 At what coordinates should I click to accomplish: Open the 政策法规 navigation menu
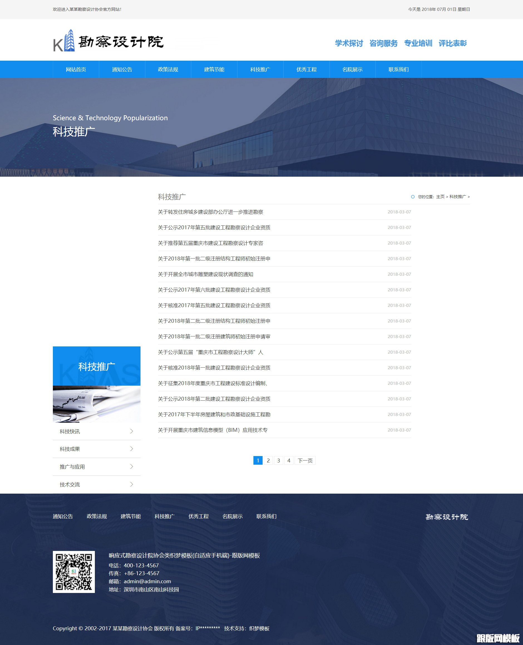[168, 69]
